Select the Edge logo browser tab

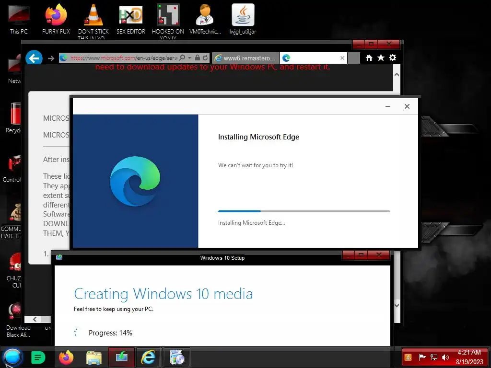coord(313,58)
